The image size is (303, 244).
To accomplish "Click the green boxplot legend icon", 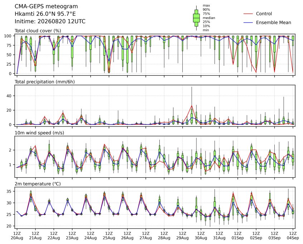I will point(196,18).
